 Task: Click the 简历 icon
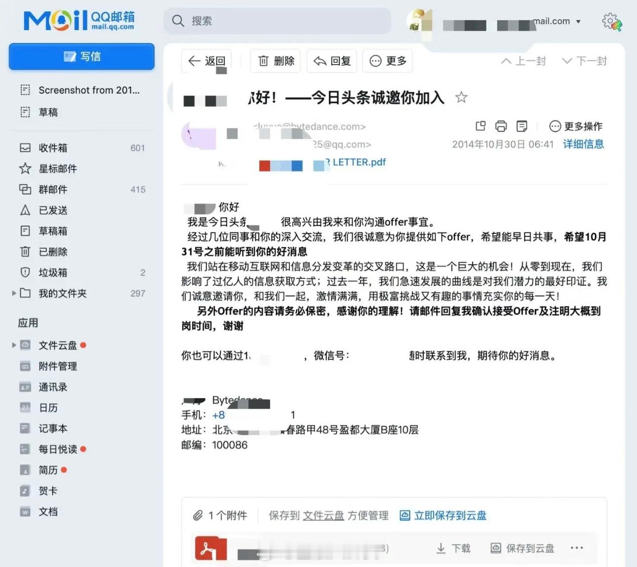[25, 470]
